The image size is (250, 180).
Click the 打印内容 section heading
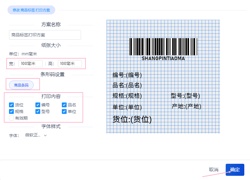point(51,96)
